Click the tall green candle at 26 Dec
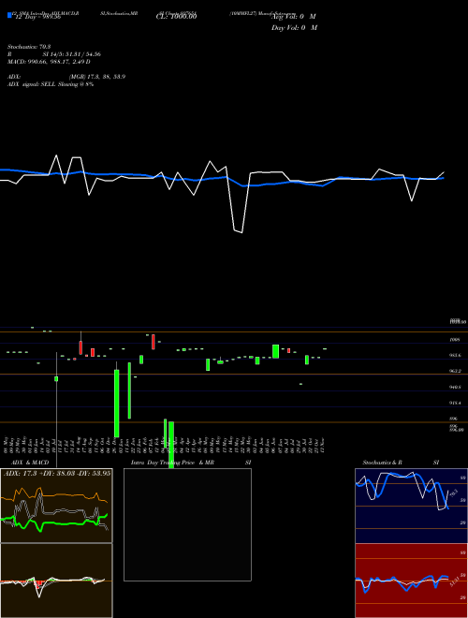This screenshot has width=468, height=618. (117, 404)
